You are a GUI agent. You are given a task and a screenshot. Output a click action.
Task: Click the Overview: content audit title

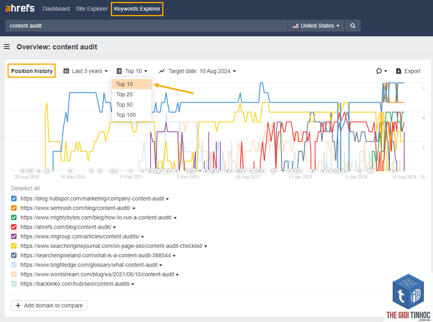point(57,47)
